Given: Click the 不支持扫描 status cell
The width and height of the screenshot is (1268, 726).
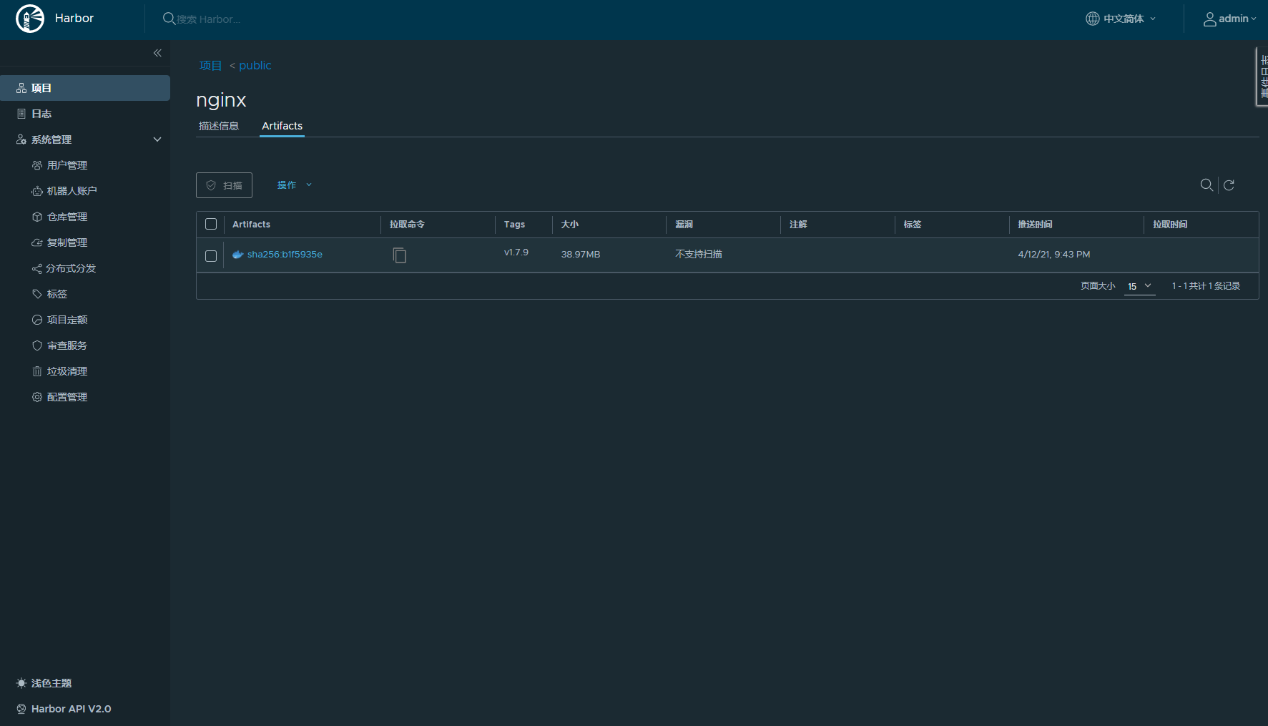Looking at the screenshot, I should 699,254.
